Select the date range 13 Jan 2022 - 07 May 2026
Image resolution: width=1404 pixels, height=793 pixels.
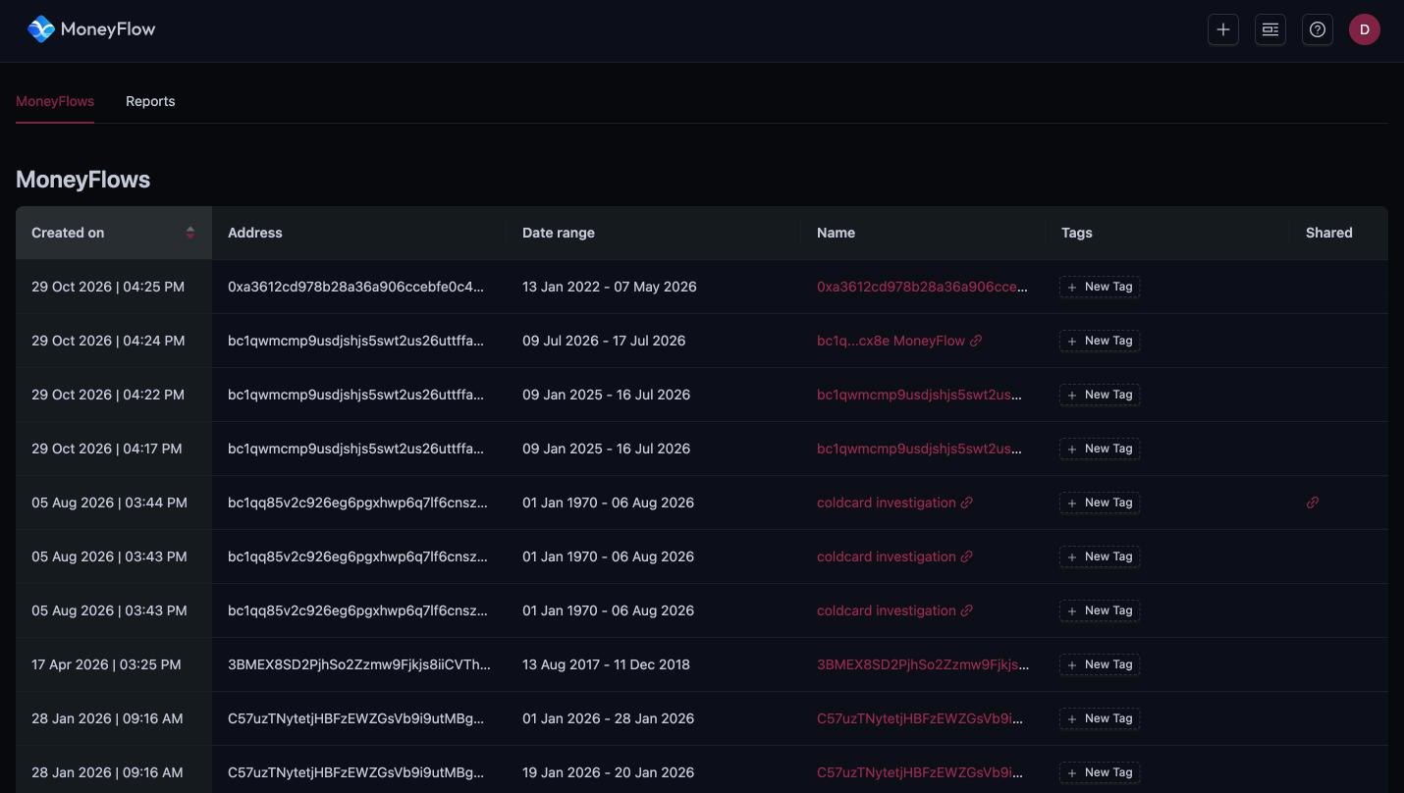point(610,287)
